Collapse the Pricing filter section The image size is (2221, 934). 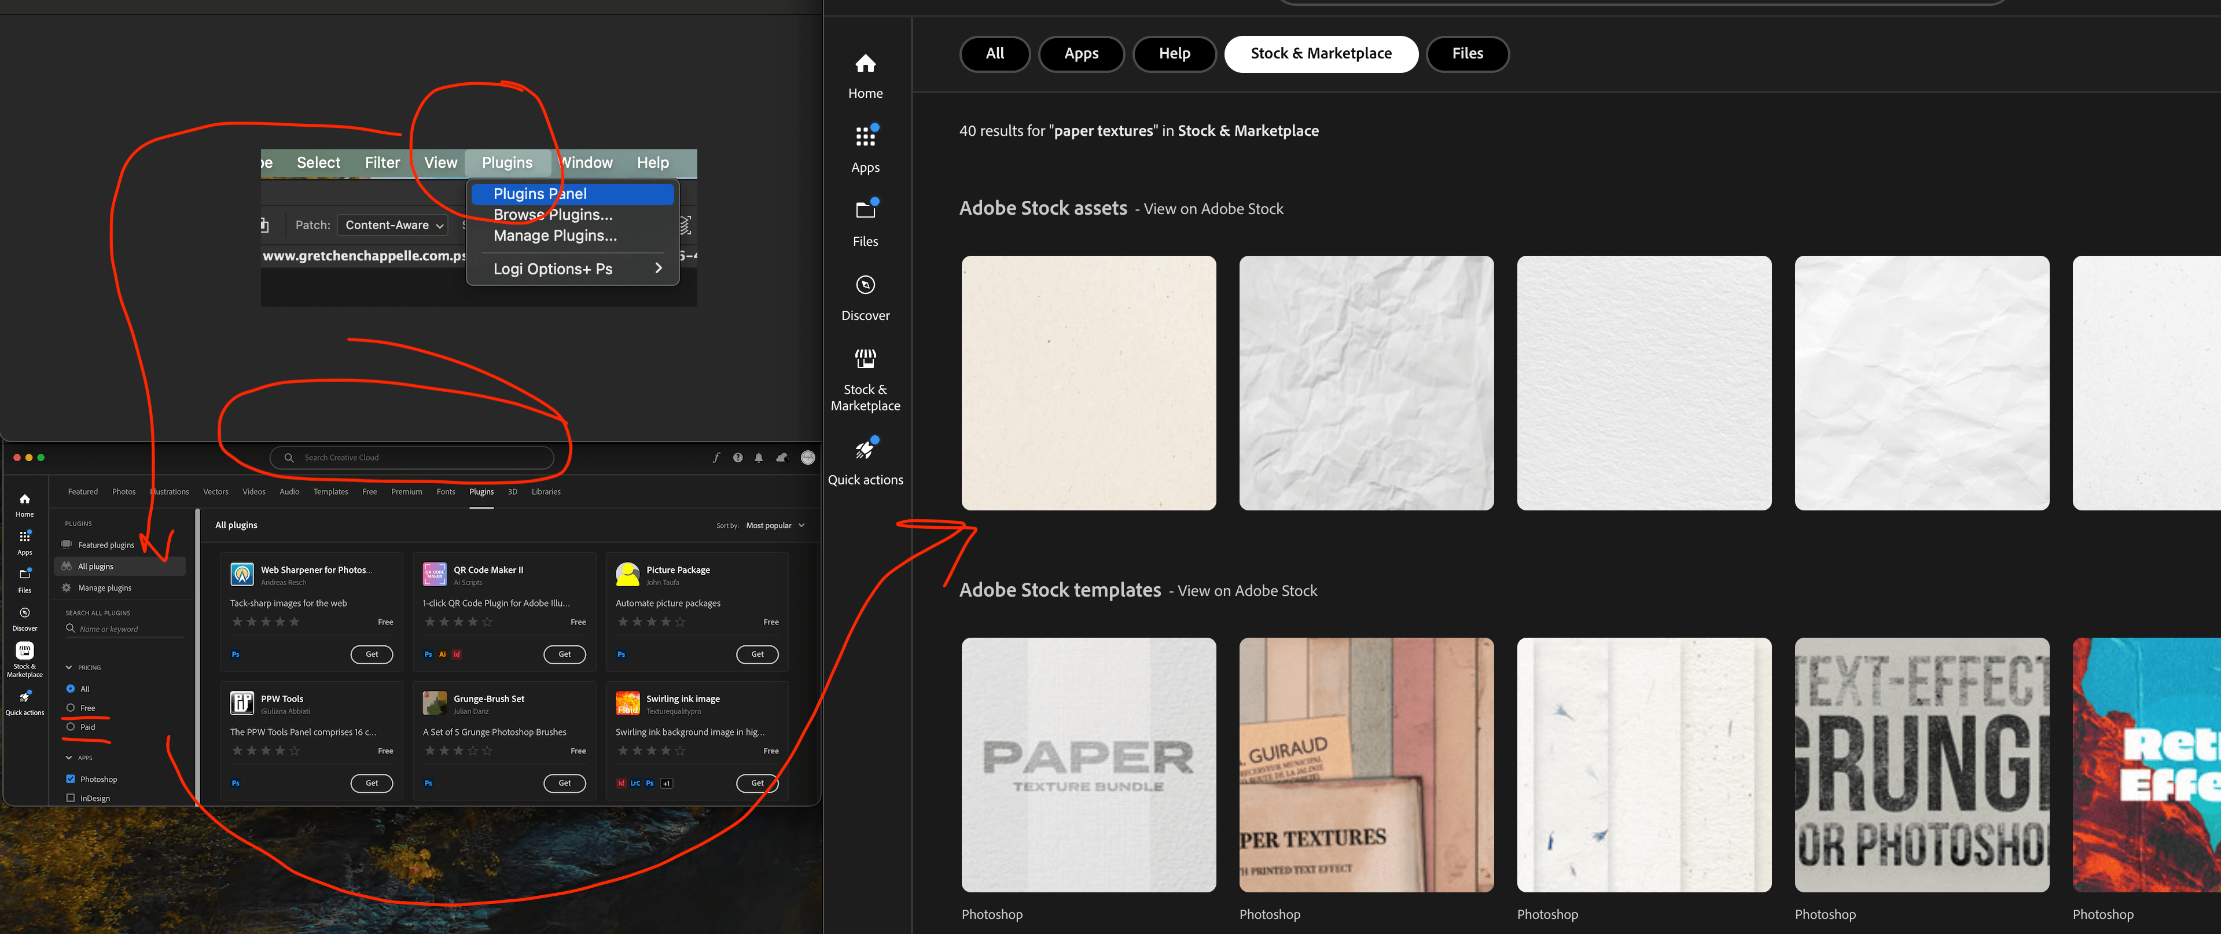(69, 667)
